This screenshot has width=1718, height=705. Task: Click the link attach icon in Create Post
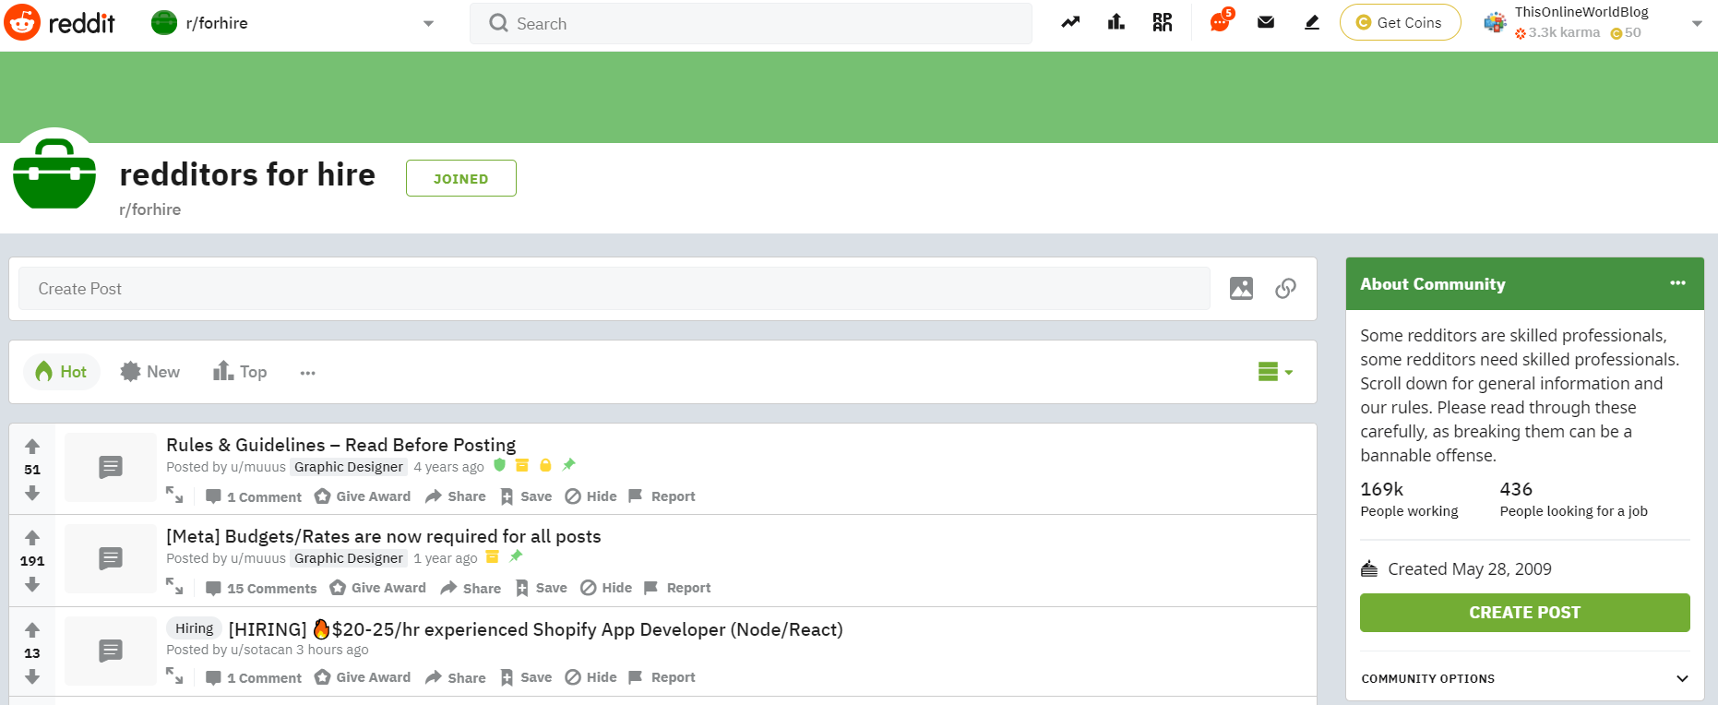tap(1285, 289)
